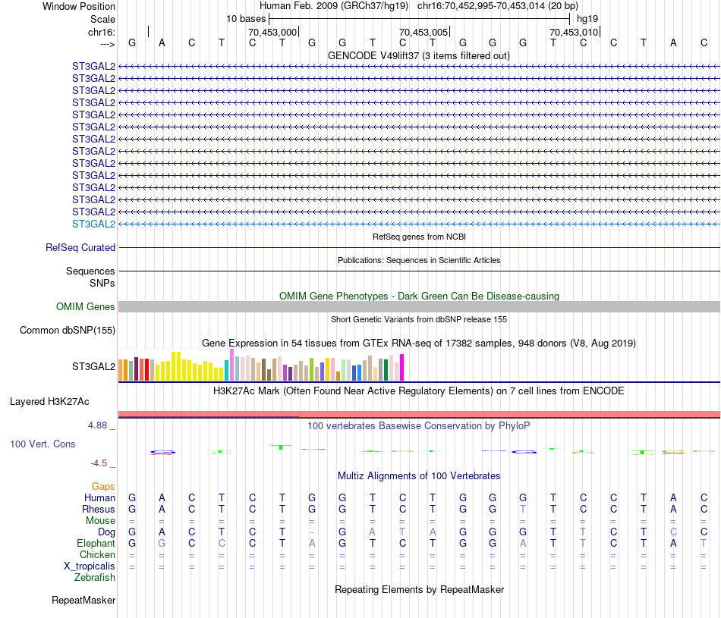The width and height of the screenshot is (721, 618).
Task: Open the GENCODE V49lift37 track title
Action: (419, 55)
